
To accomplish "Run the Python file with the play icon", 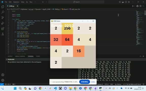I will click(x=133, y=6).
